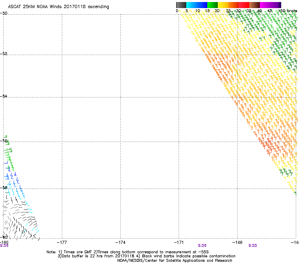Click the purple time label '9:55' near -168

pos(253,246)
